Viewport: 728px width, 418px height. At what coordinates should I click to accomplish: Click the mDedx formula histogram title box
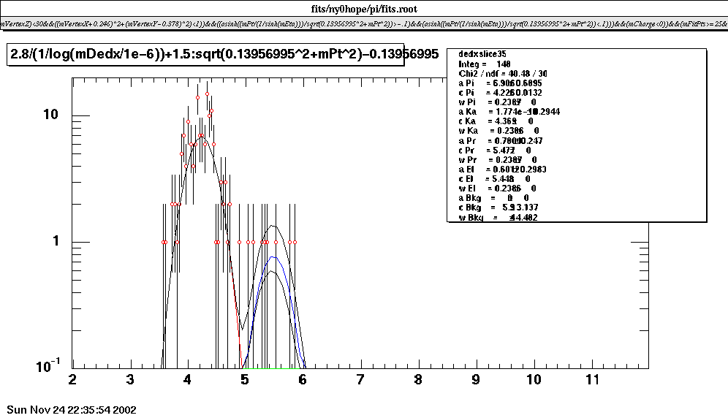pyautogui.click(x=205, y=54)
